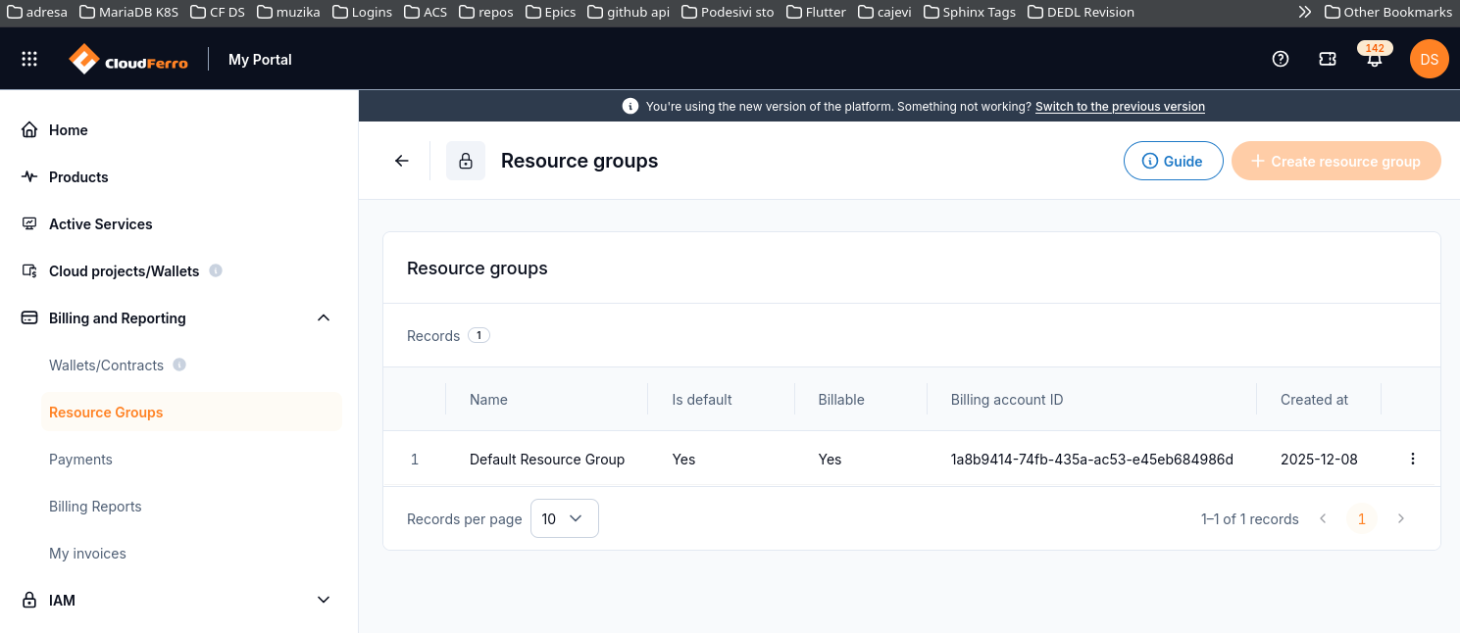Open the adresa bookmark folder
The width and height of the screenshot is (1460, 633).
(37, 12)
